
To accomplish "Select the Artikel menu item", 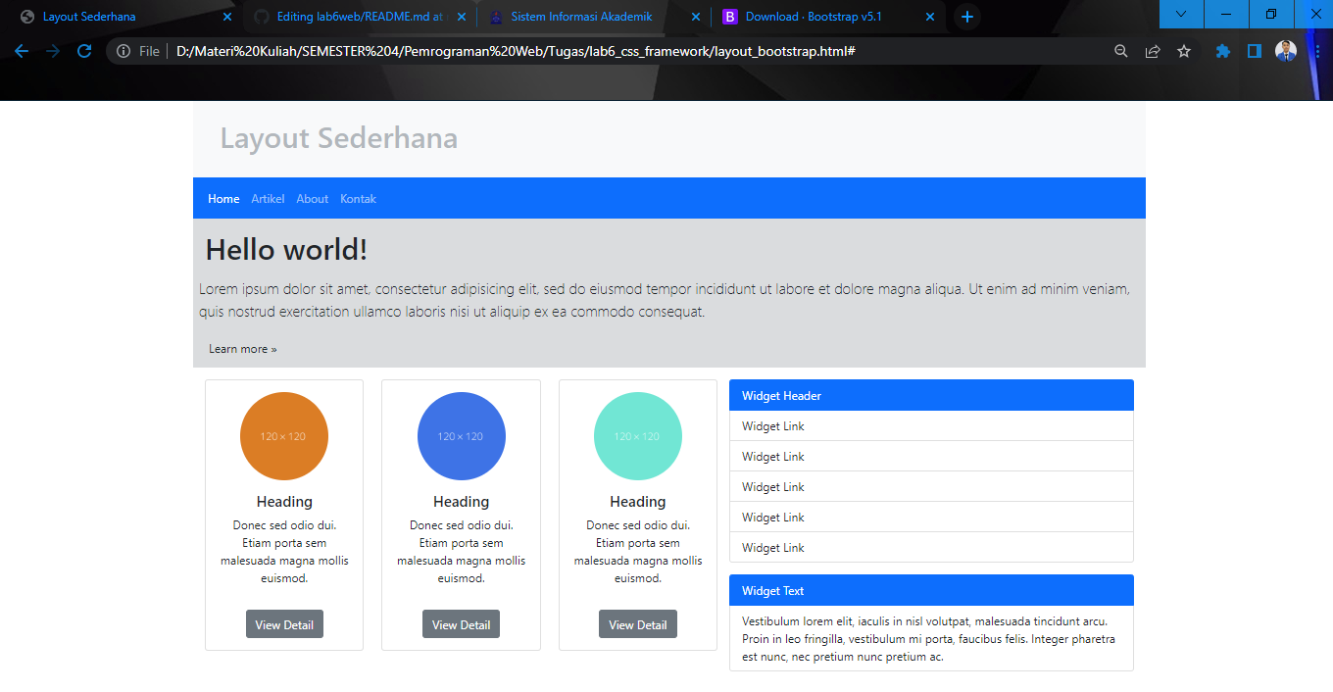I will pyautogui.click(x=268, y=198).
